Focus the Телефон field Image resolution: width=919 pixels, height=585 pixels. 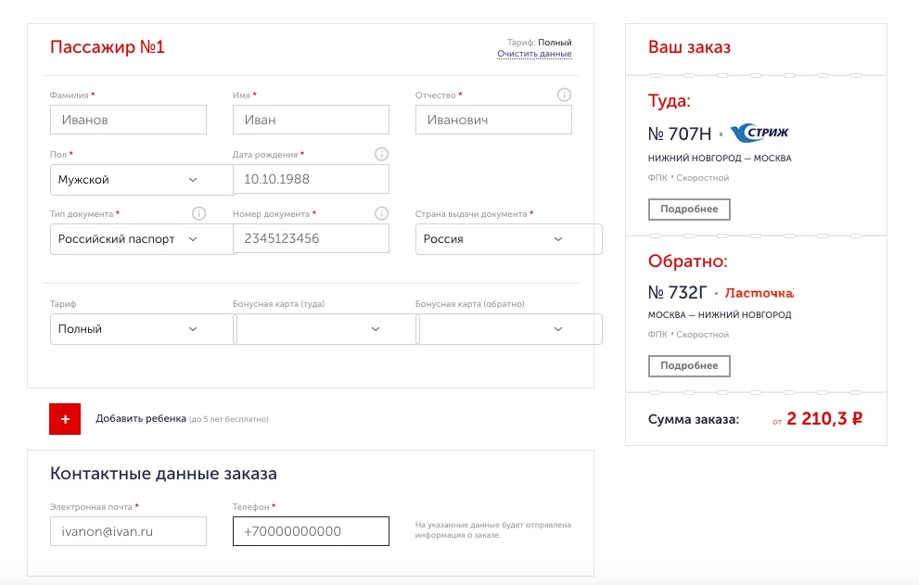pyautogui.click(x=311, y=531)
